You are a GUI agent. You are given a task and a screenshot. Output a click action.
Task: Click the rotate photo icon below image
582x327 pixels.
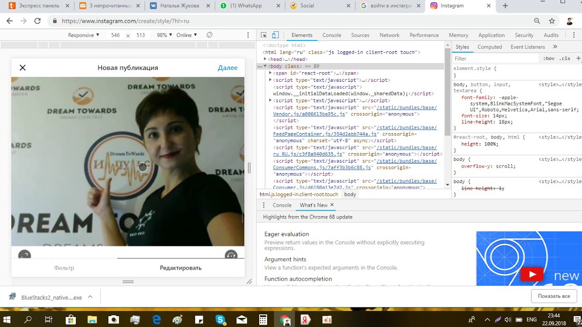pos(231,255)
